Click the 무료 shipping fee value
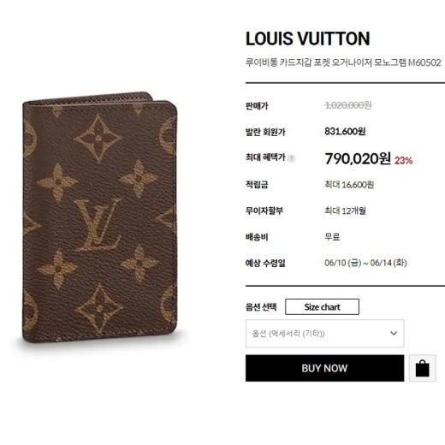The height and width of the screenshot is (445, 445). click(332, 237)
